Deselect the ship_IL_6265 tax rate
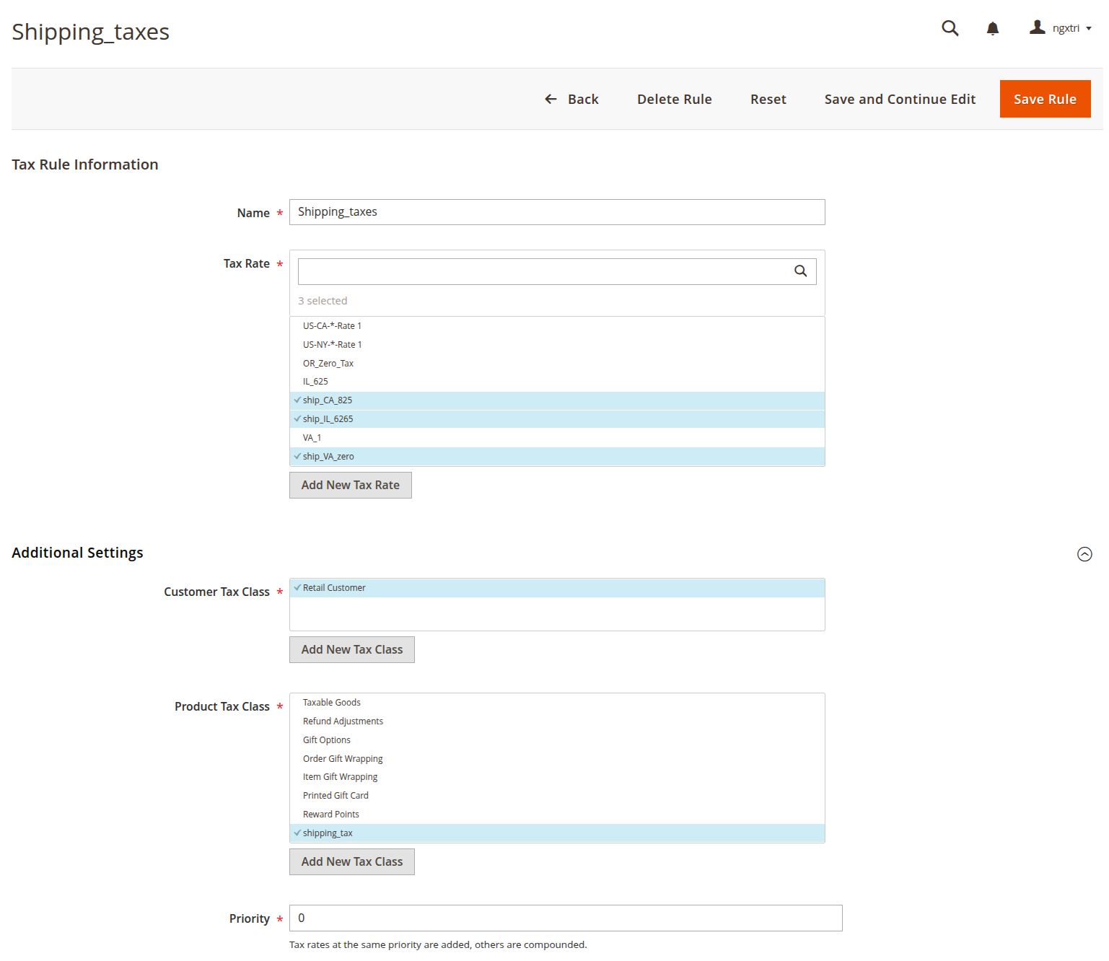This screenshot has width=1109, height=961. 328,419
